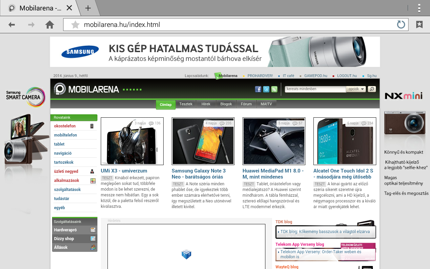Open the Tesztek tab

click(x=186, y=104)
